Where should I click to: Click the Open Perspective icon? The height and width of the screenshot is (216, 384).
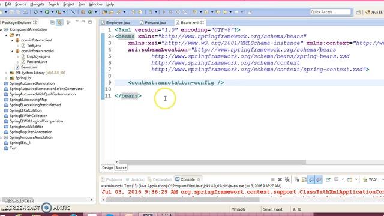tap(358, 12)
